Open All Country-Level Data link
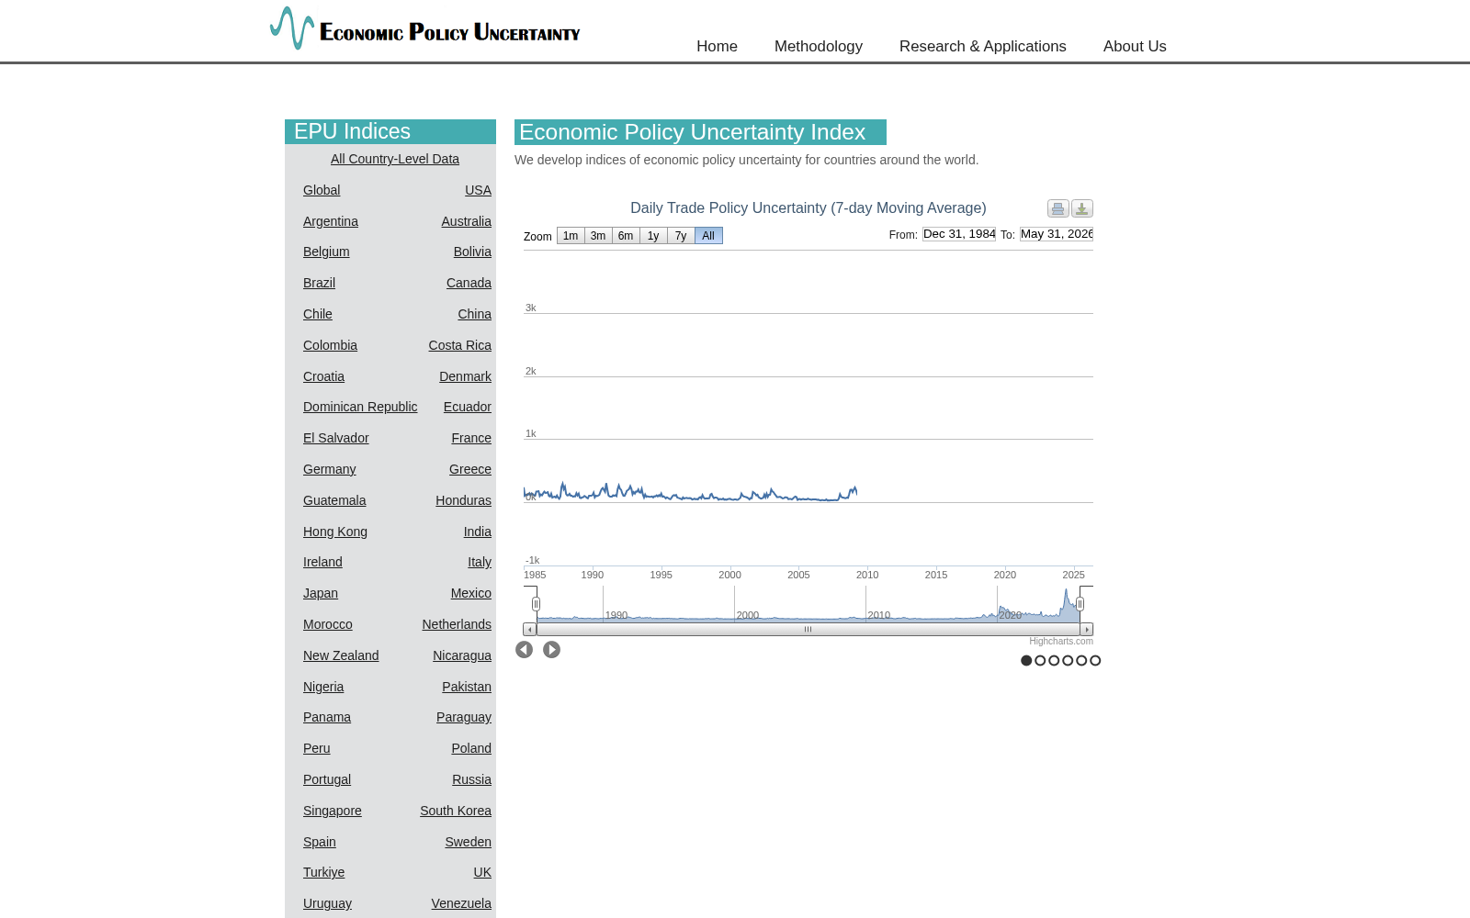This screenshot has height=918, width=1470. (395, 159)
